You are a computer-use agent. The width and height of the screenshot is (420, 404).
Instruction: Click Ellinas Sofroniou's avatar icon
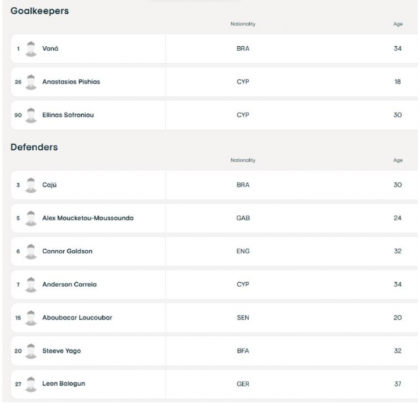(31, 116)
